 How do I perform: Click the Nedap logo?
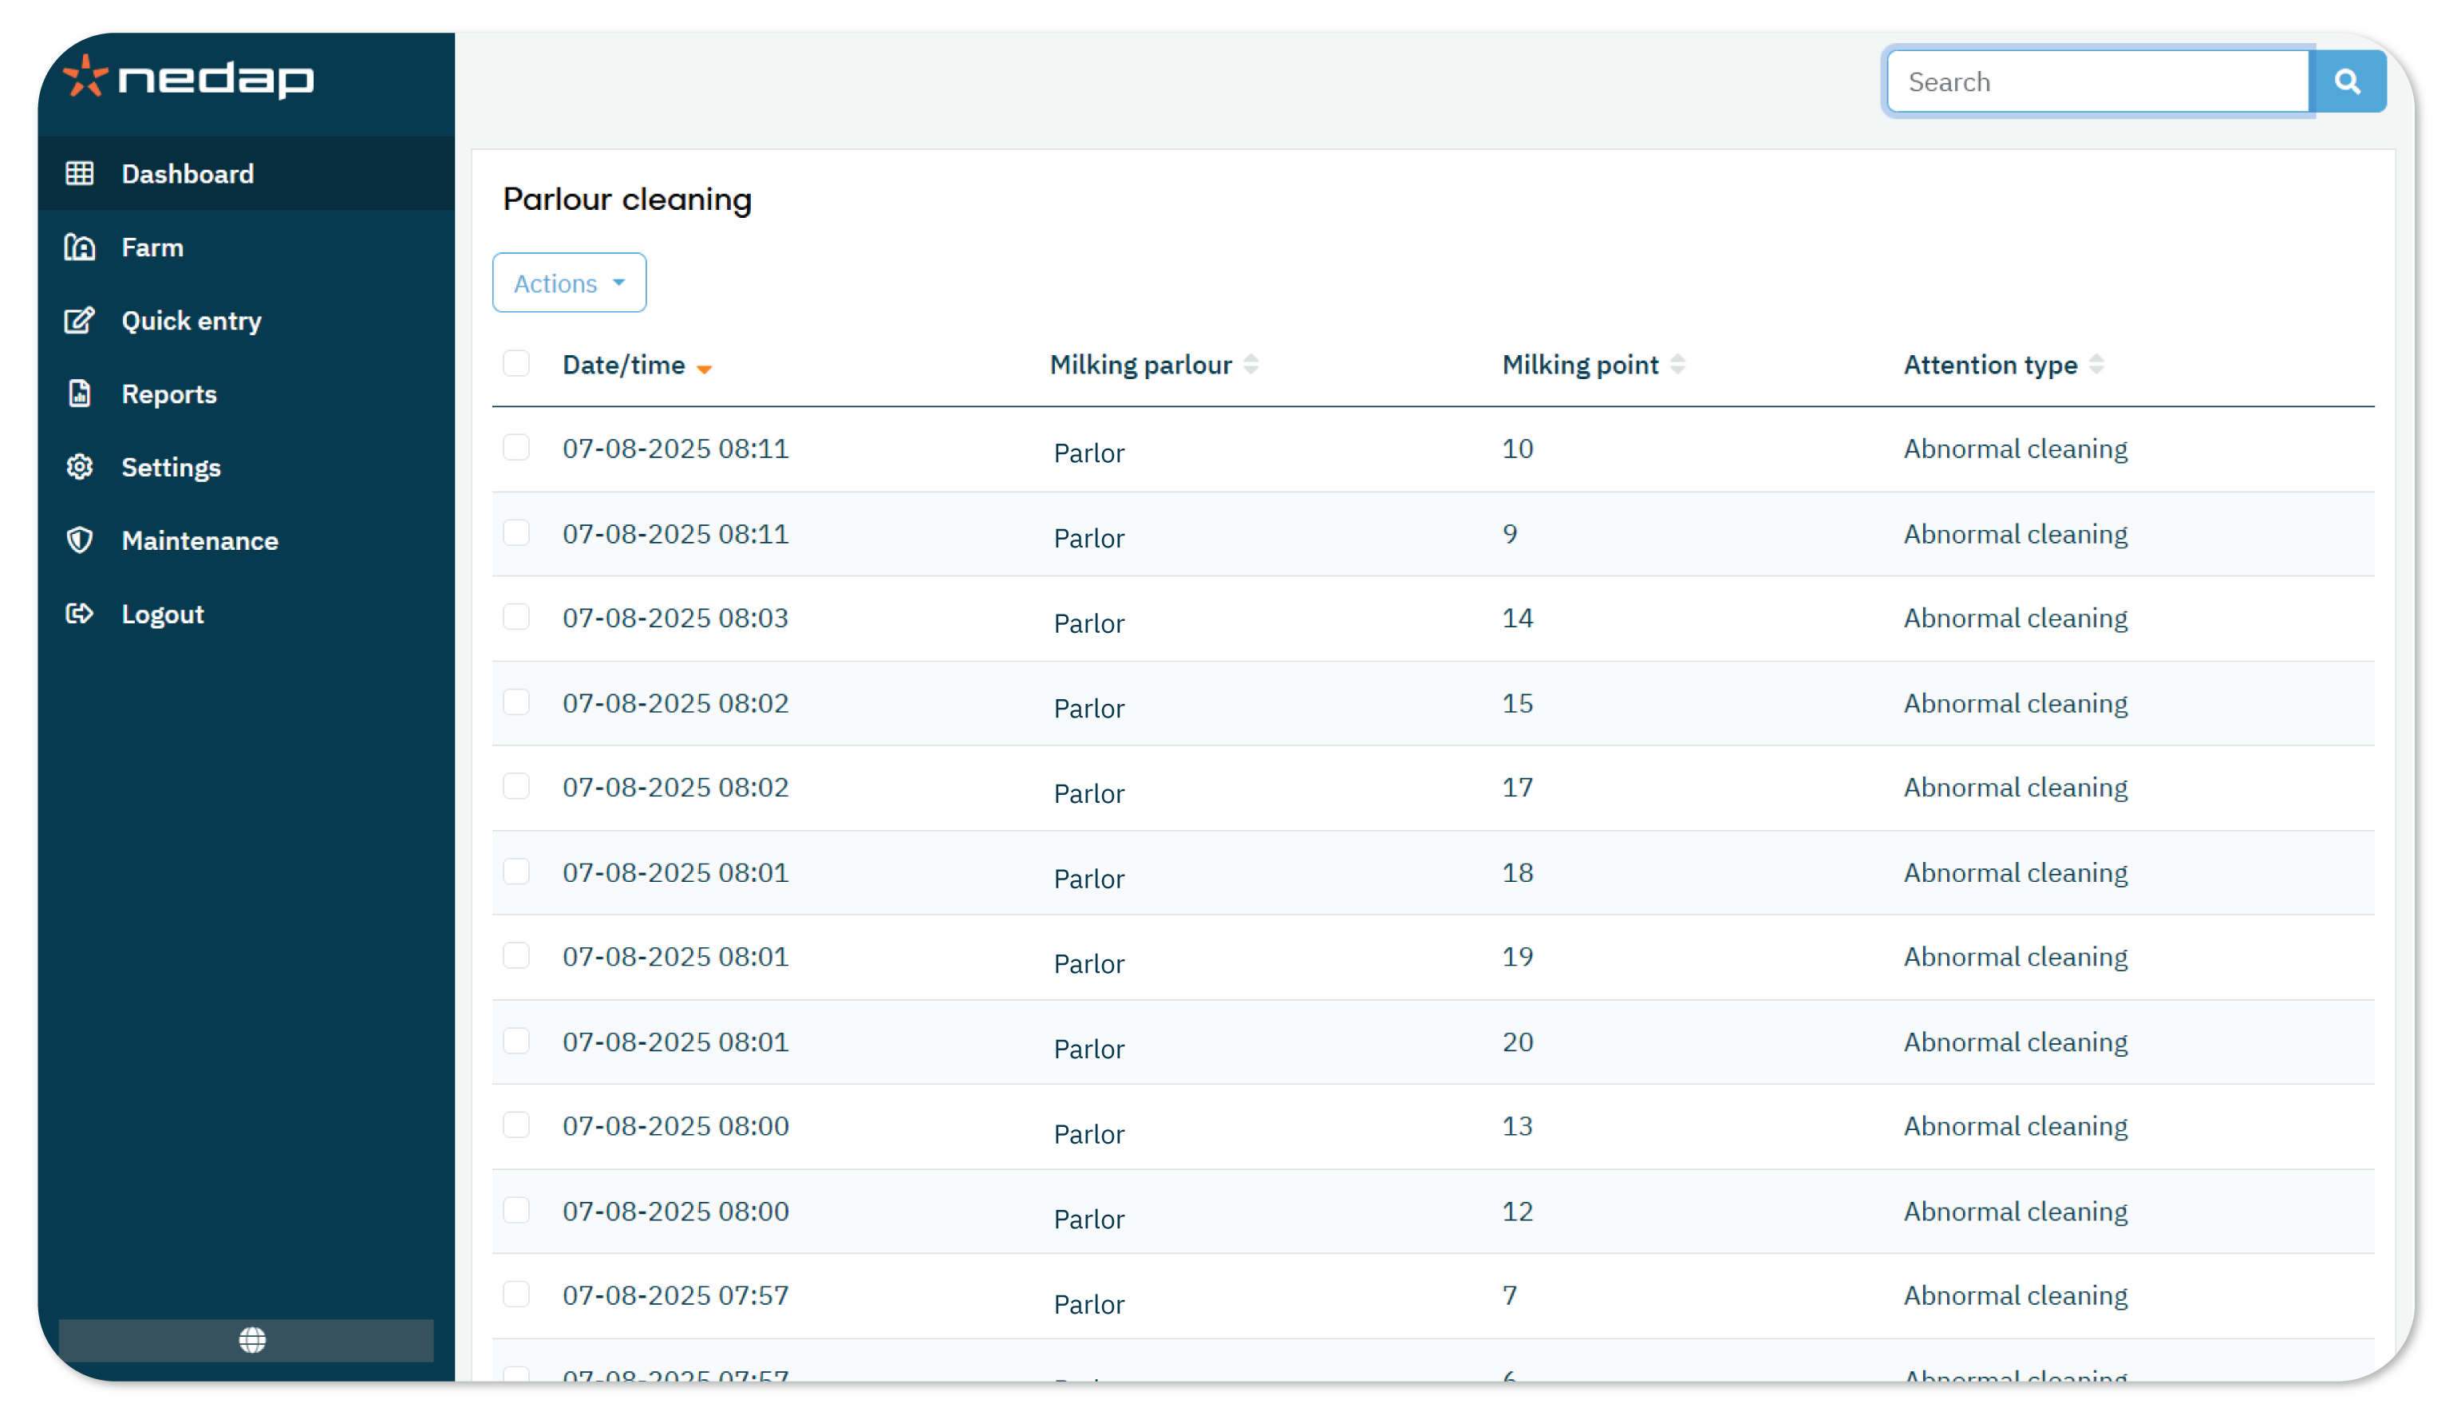[x=188, y=77]
